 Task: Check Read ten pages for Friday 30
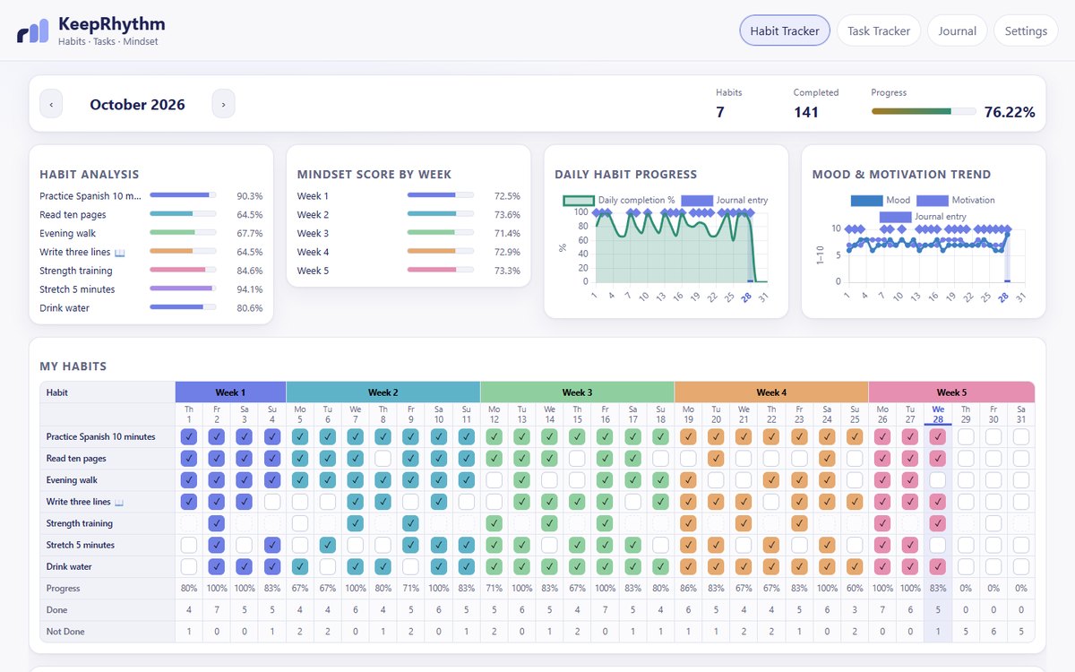[x=993, y=459]
